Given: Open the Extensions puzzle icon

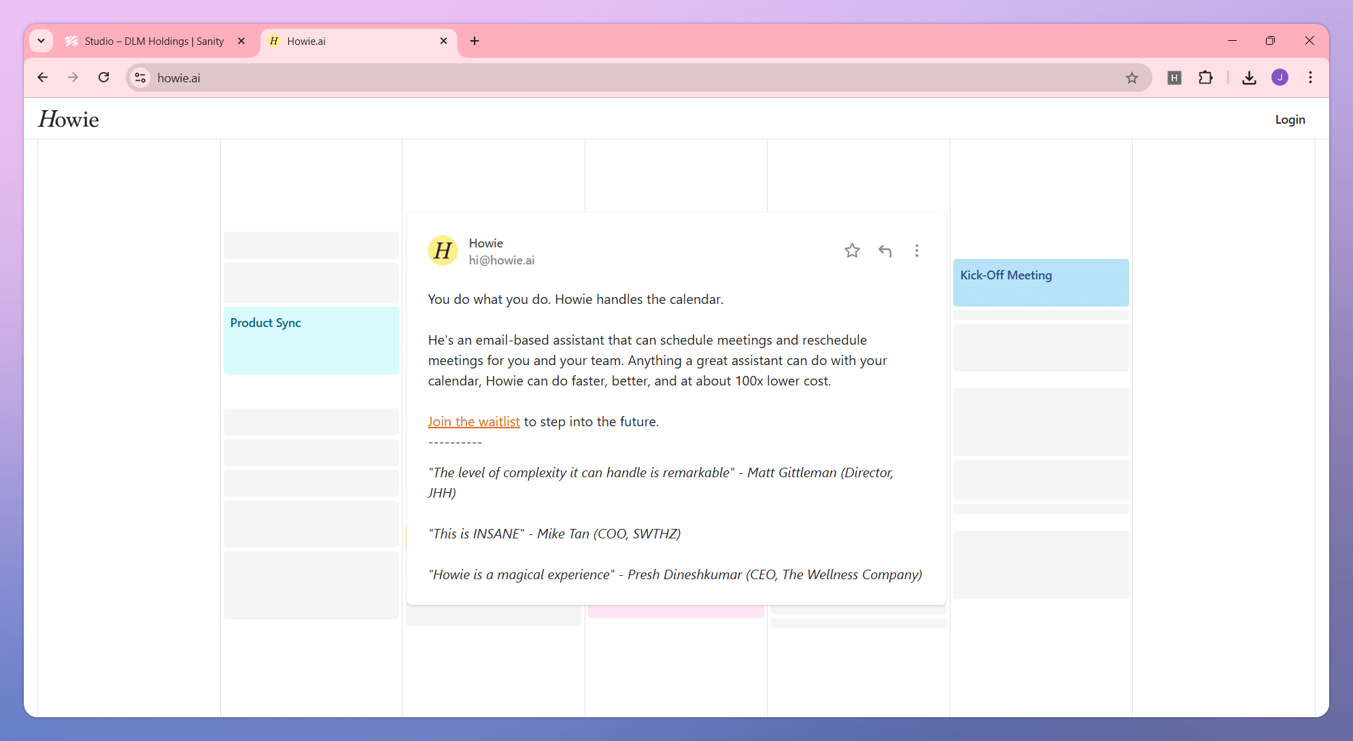Looking at the screenshot, I should 1205,78.
